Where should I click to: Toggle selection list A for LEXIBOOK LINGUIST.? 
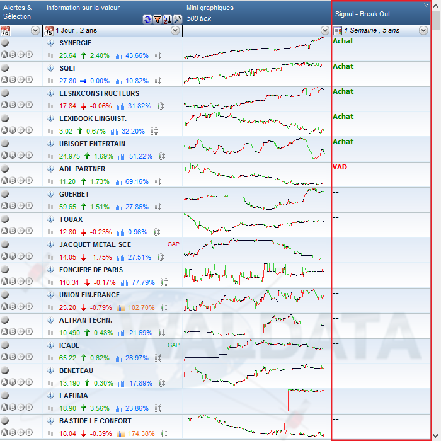point(4,130)
